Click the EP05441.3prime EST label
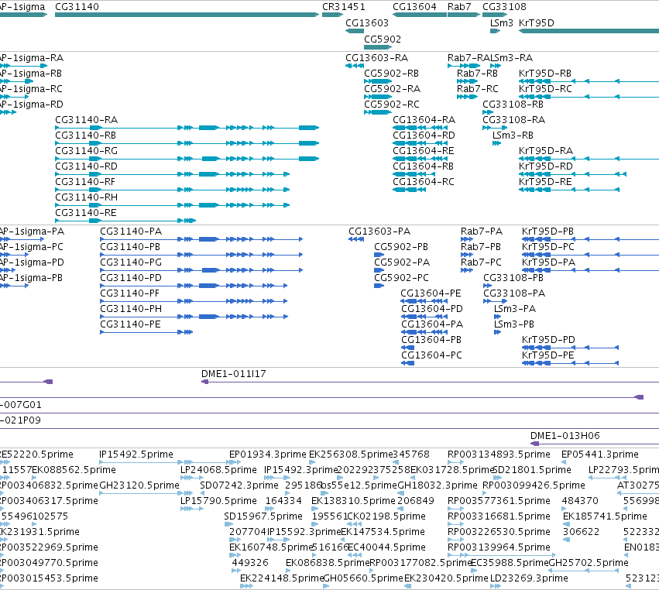Viewport: 659px width, 590px height. point(600,455)
